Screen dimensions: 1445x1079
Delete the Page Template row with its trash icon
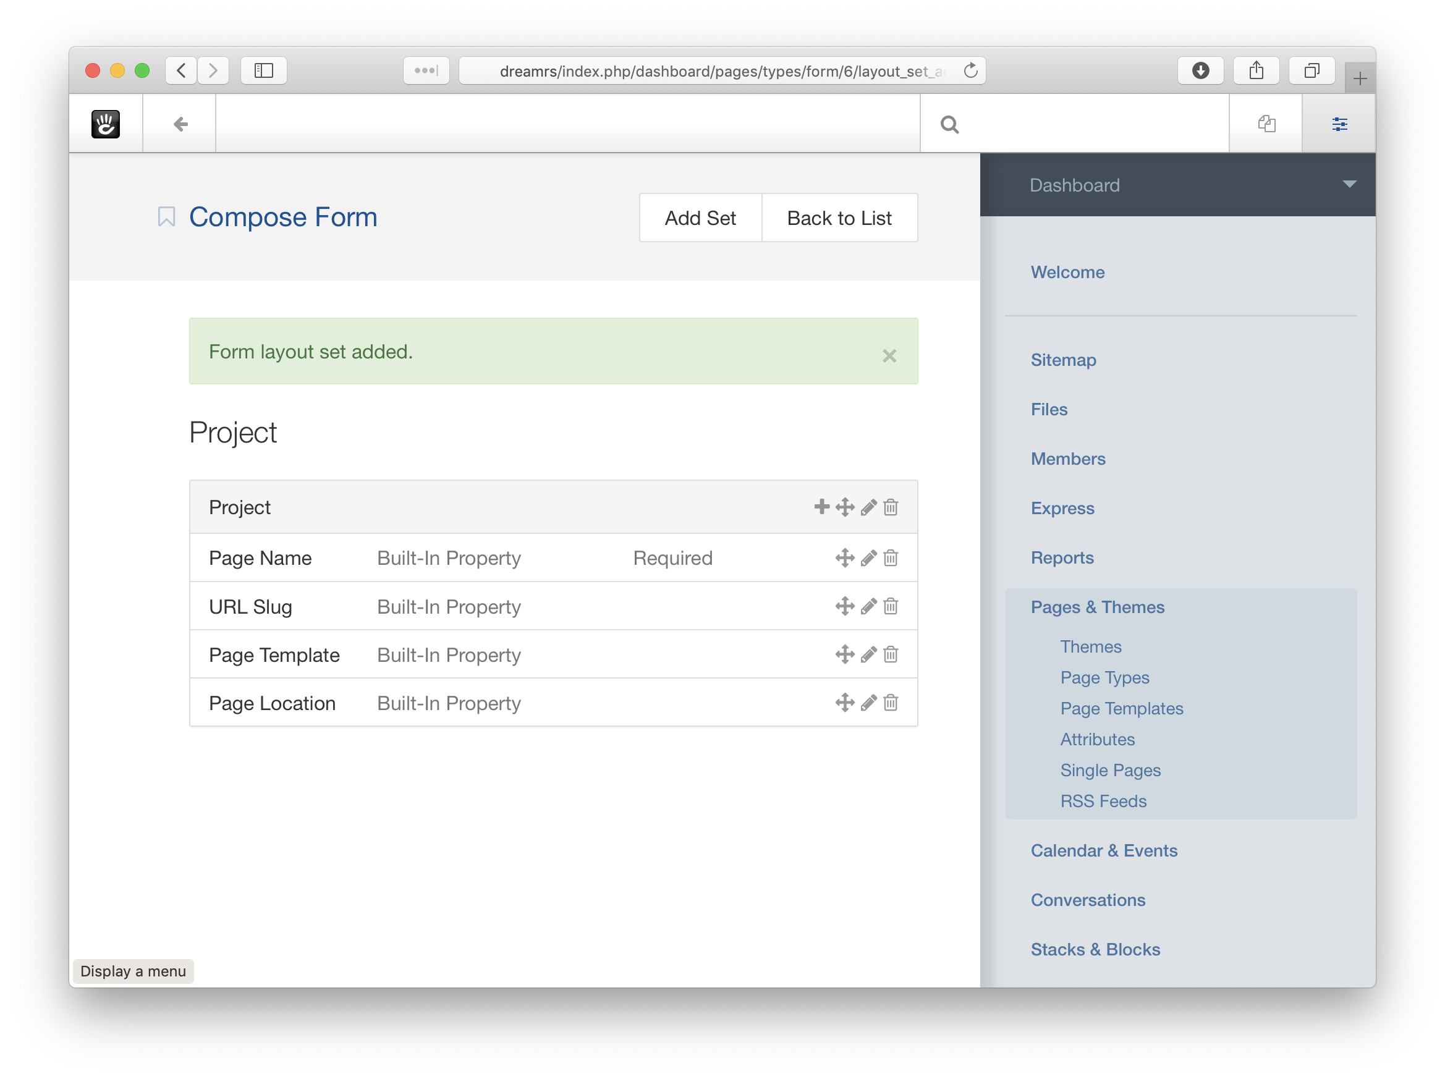coord(891,654)
